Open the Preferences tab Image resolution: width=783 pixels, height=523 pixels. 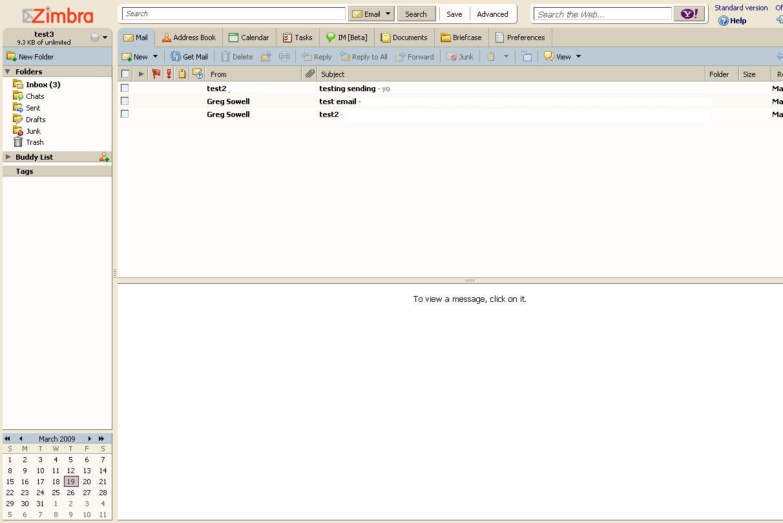coord(520,37)
